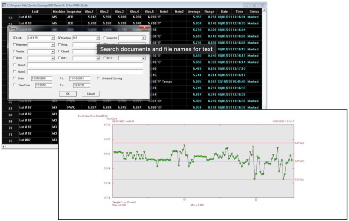349x221 pixels.
Task: Click the 'Max is 6.160' label under chart
Action: click(x=119, y=205)
